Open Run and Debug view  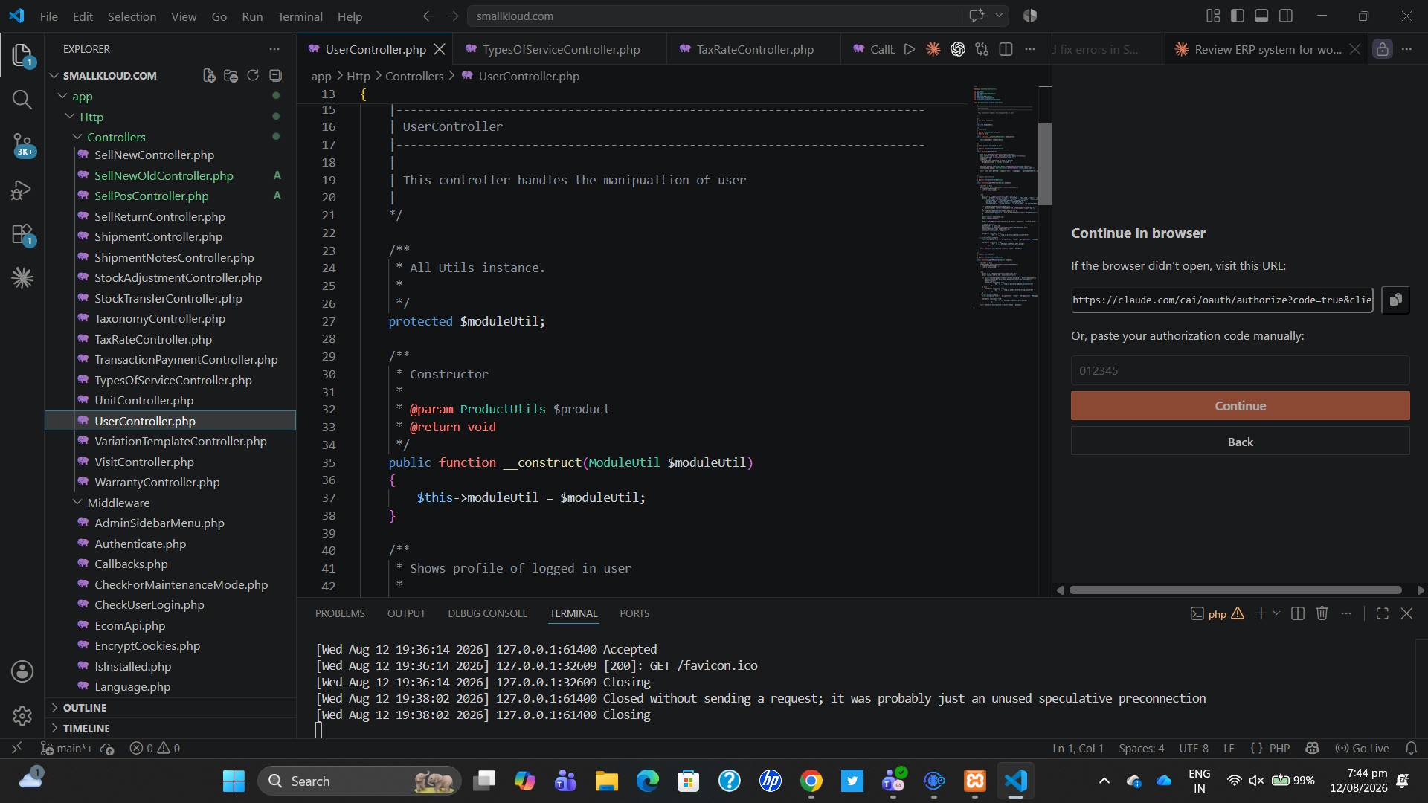22,190
